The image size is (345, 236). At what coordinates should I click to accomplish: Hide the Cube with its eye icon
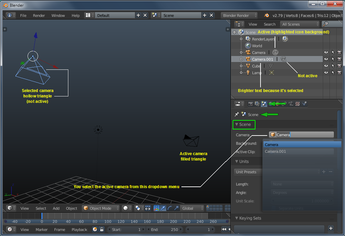(x=326, y=66)
